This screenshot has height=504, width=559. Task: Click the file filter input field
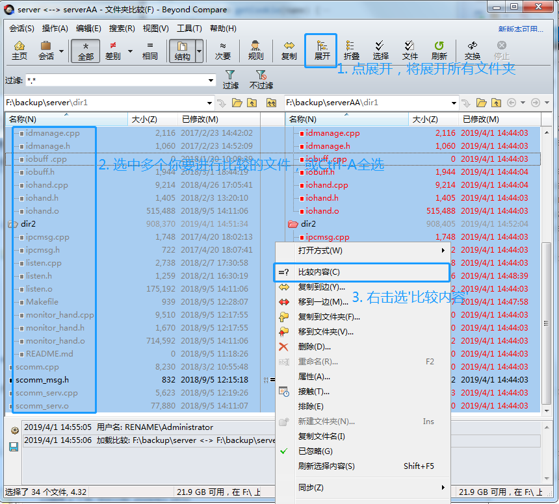116,81
